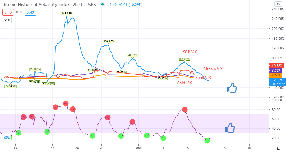Click the orange 2.59% price scale tag

(276, 75)
